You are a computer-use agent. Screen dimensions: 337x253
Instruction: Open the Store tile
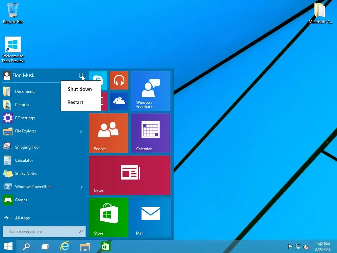coord(109,217)
